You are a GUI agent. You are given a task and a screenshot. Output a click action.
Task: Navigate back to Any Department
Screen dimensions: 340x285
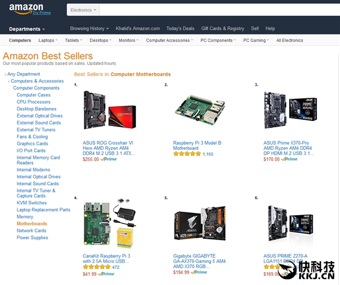24,74
